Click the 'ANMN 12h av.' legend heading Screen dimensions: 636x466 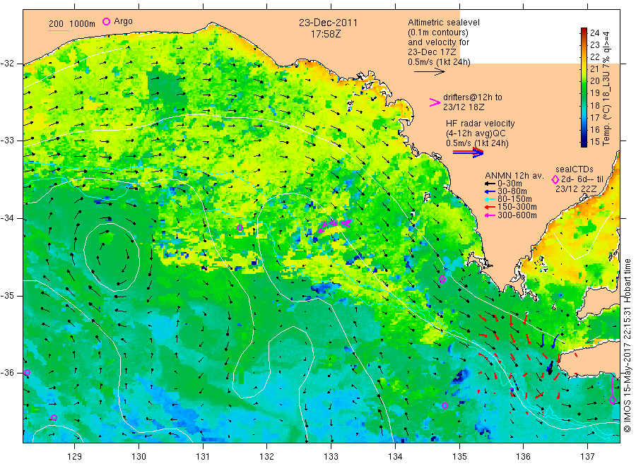click(514, 176)
